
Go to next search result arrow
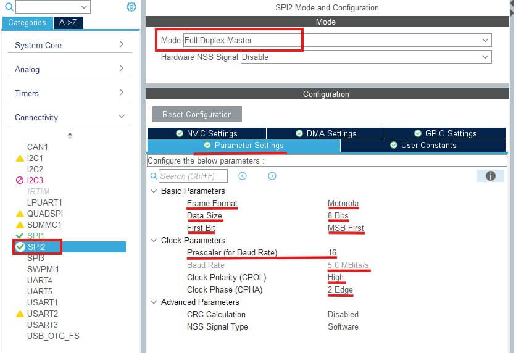coord(272,176)
